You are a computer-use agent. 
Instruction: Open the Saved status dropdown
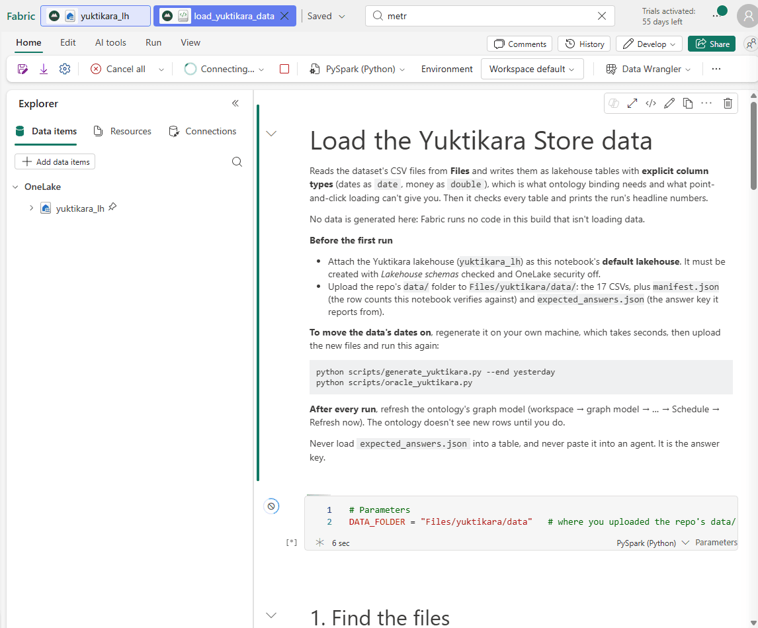326,16
